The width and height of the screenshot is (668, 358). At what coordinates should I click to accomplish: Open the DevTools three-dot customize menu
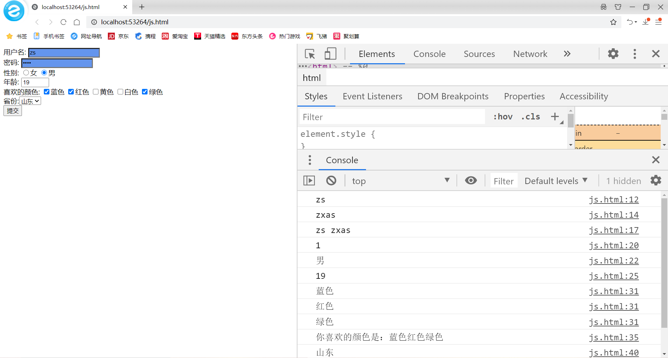coord(634,53)
